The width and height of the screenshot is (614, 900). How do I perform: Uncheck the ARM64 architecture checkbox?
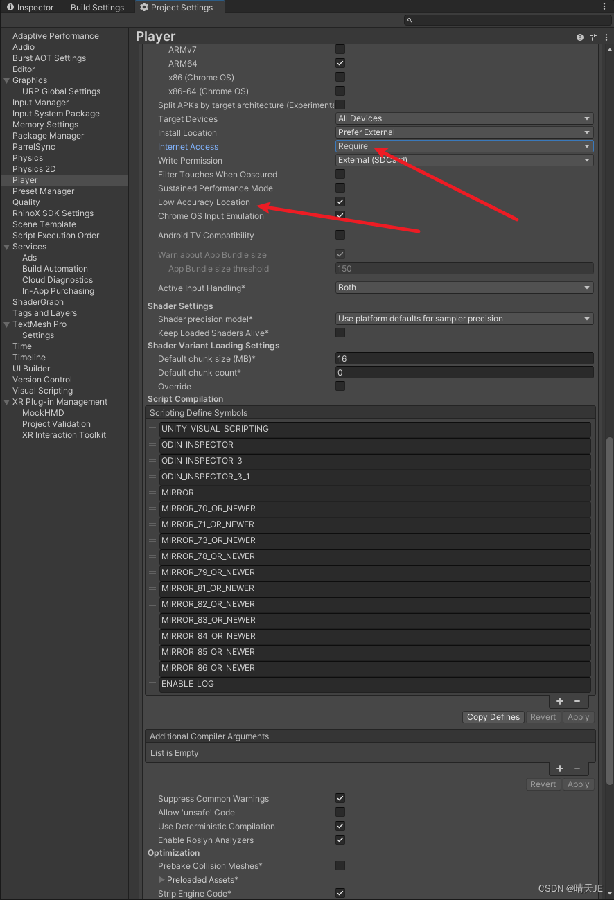pos(340,63)
